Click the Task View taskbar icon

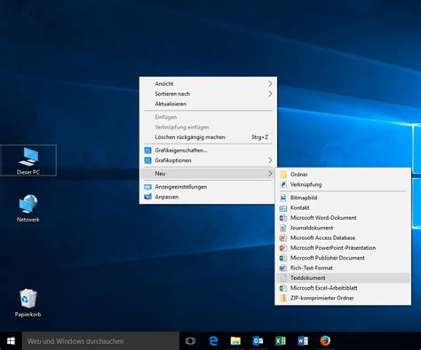190,341
